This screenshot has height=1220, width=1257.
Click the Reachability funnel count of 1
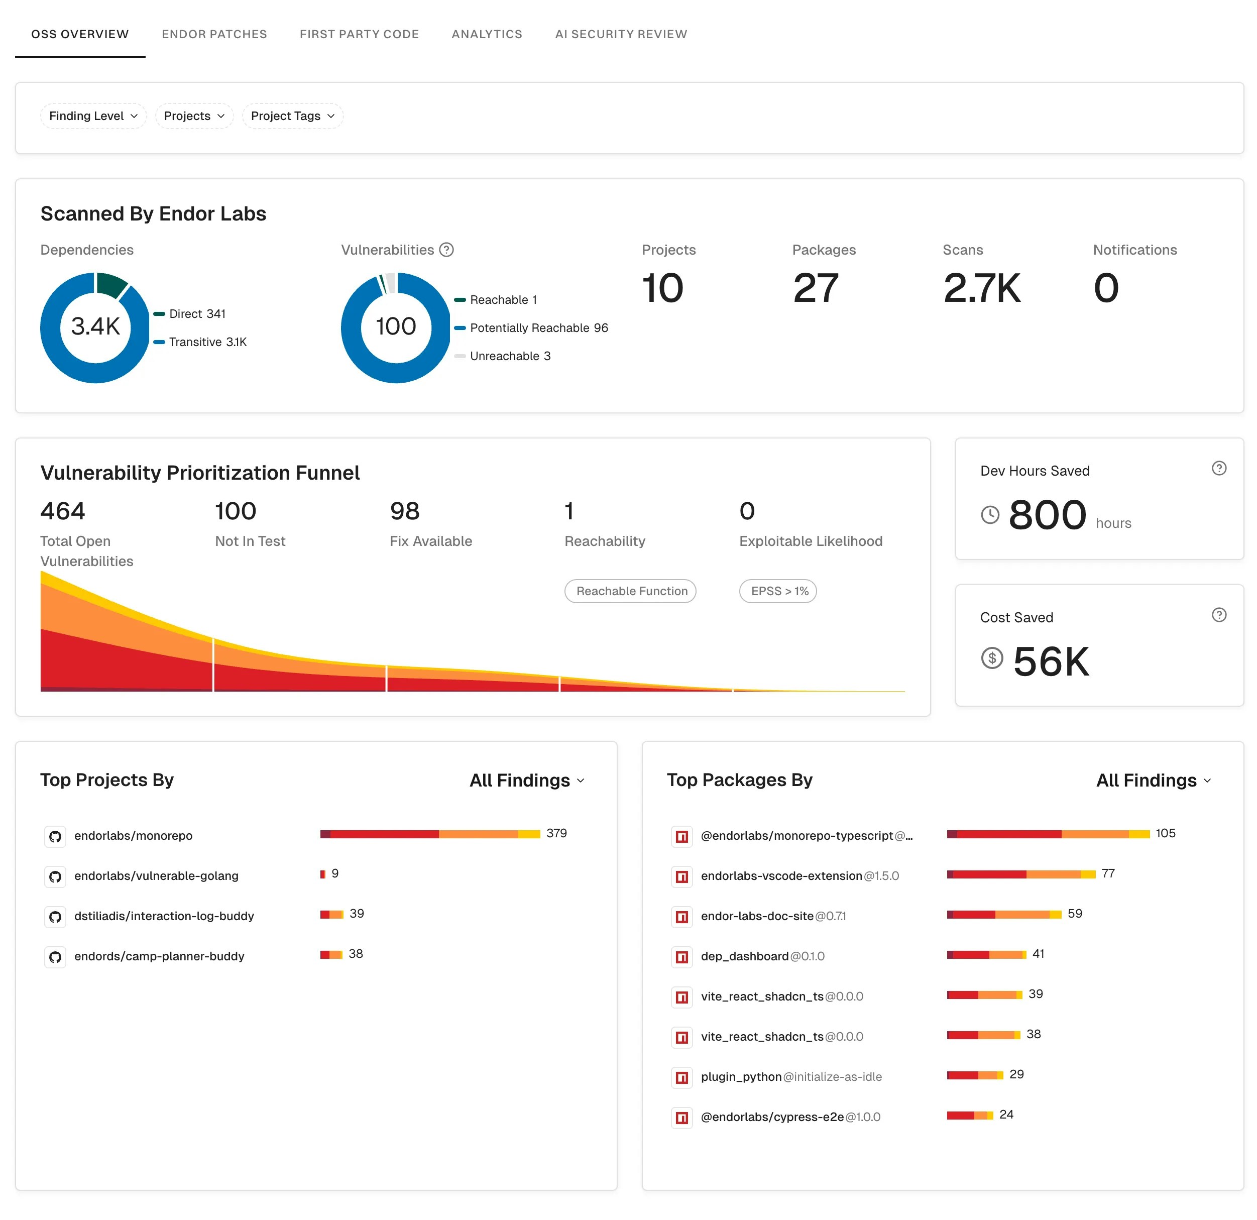[569, 511]
